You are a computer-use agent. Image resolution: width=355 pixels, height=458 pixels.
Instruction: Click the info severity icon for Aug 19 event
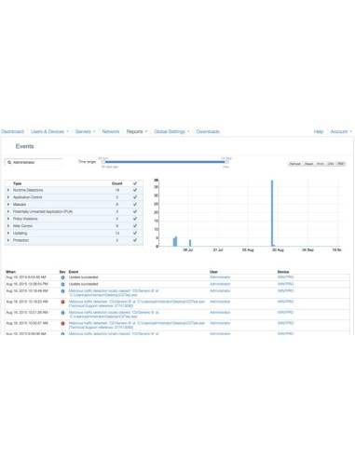click(62, 277)
